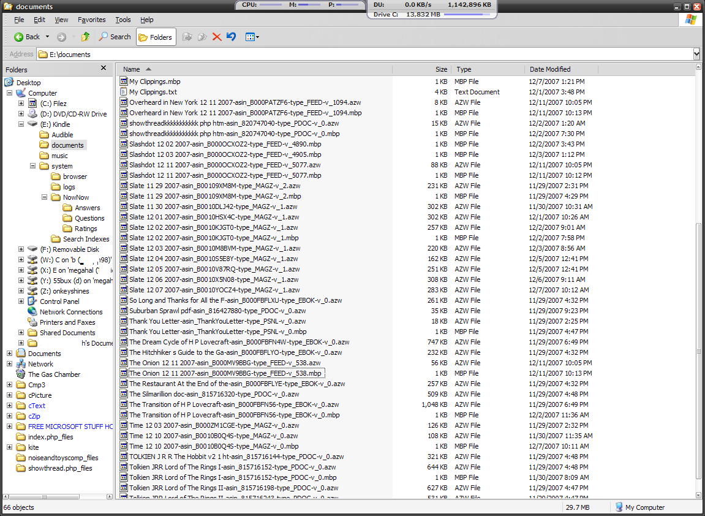Viewport: 705px width, 516px height.
Task: Click the address bar showing E:\documents
Action: [364, 55]
